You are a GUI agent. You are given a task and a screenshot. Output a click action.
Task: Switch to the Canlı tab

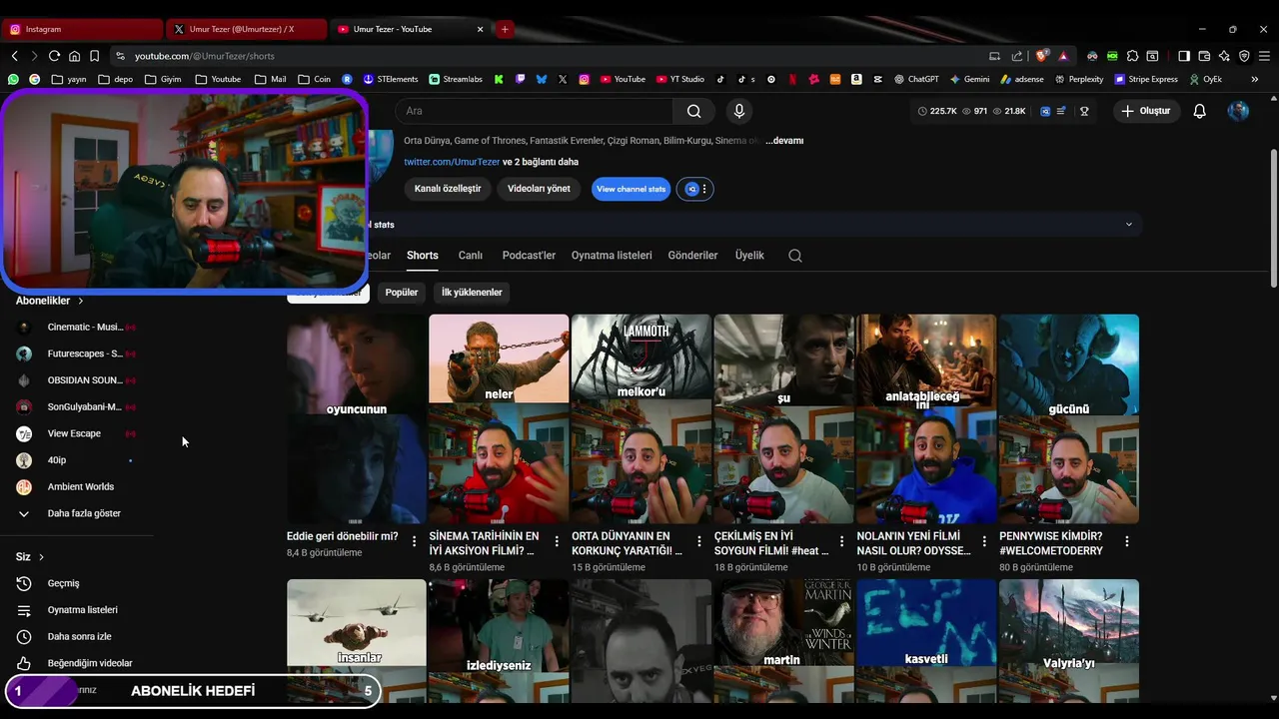coord(471,256)
